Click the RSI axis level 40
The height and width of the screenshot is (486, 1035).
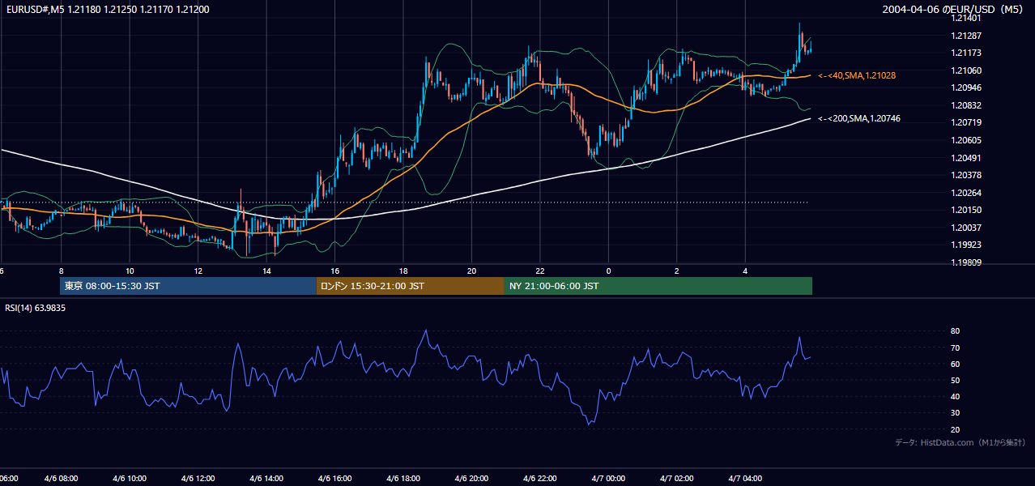(x=955, y=396)
